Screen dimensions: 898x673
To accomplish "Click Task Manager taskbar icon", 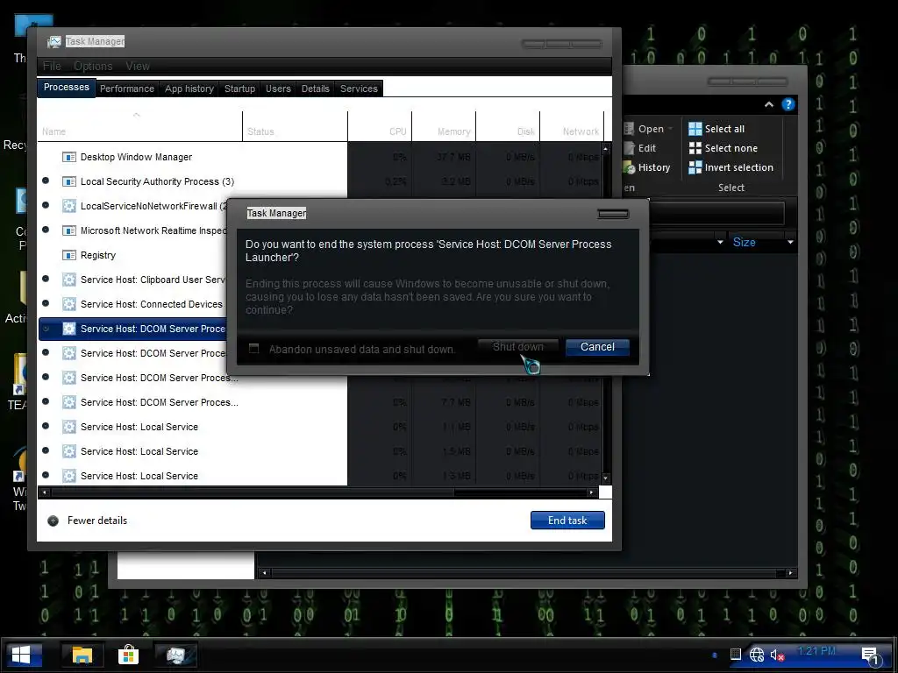I will [x=175, y=655].
